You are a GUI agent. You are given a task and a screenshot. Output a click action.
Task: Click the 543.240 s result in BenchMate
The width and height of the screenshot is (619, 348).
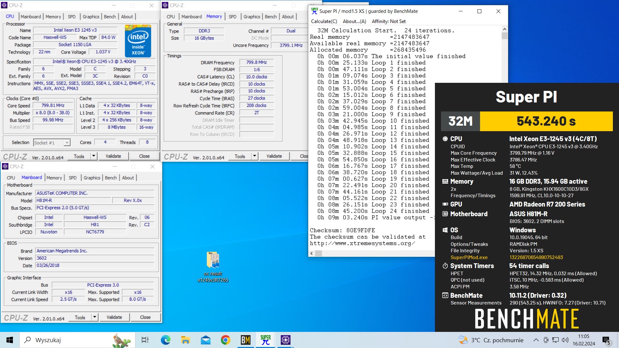tap(546, 121)
